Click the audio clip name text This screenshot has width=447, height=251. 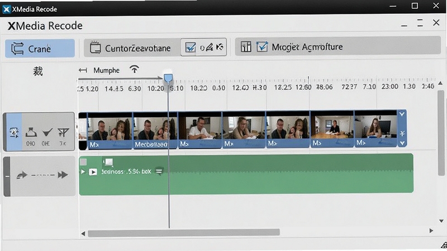click(x=126, y=172)
